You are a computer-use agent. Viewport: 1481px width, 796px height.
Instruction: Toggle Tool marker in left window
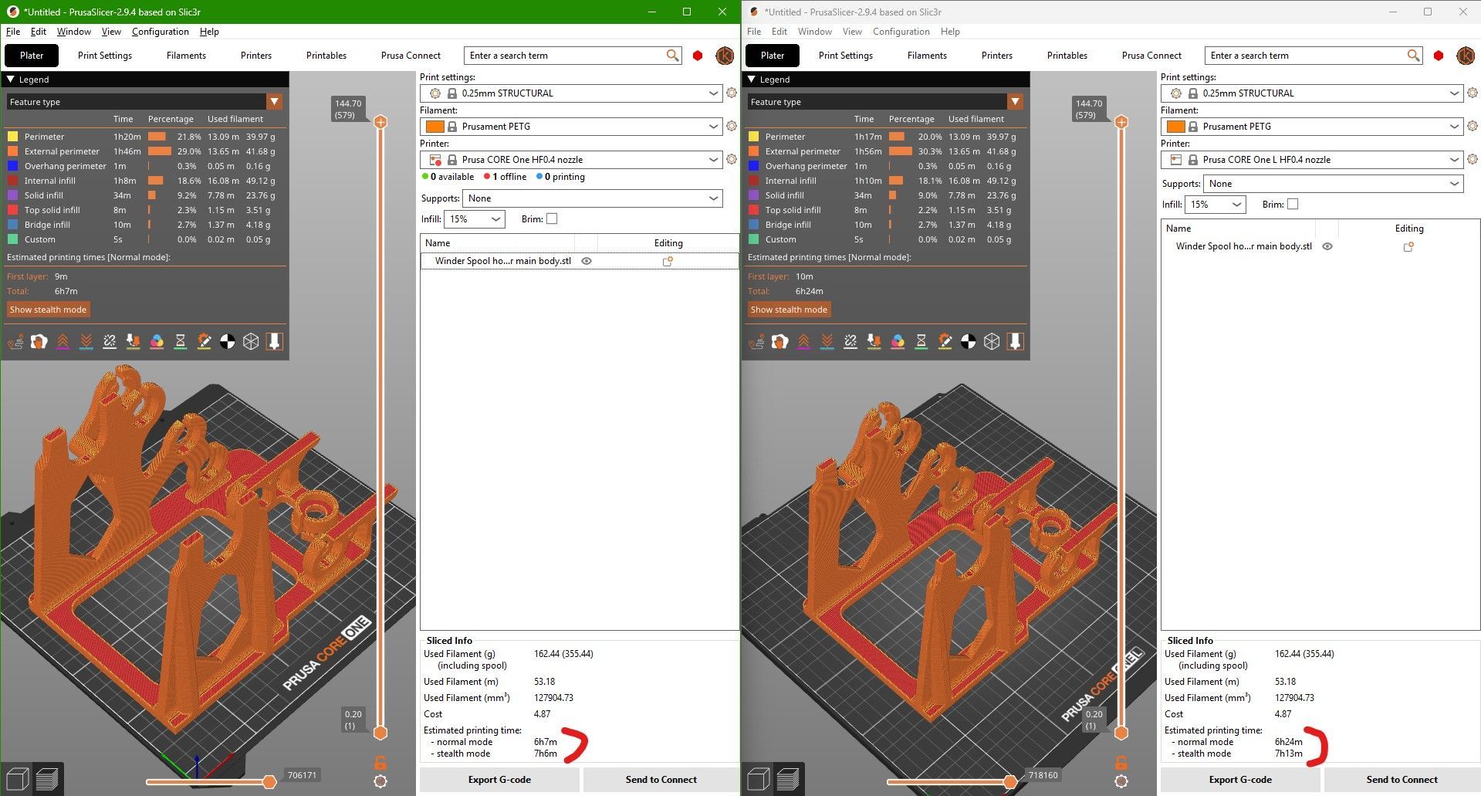coord(275,341)
